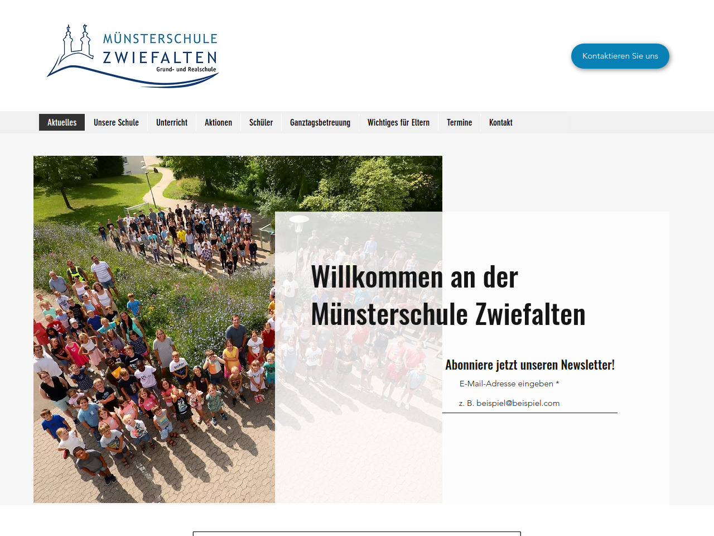This screenshot has height=536, width=714.
Task: Click the E-Mail-Adresse eingeben label
Action: click(509, 384)
